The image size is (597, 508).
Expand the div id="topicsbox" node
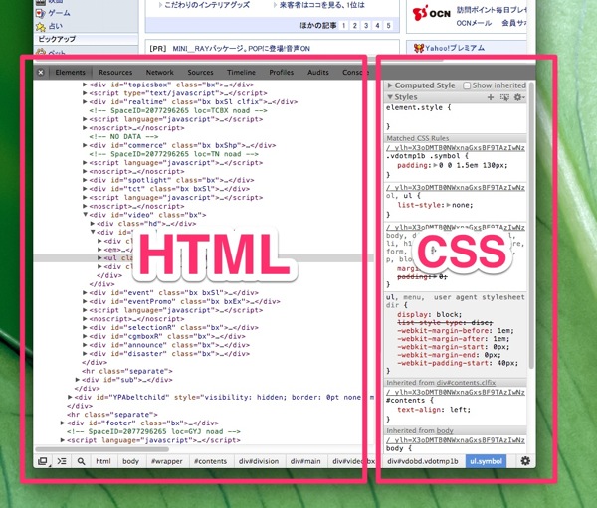coord(85,85)
